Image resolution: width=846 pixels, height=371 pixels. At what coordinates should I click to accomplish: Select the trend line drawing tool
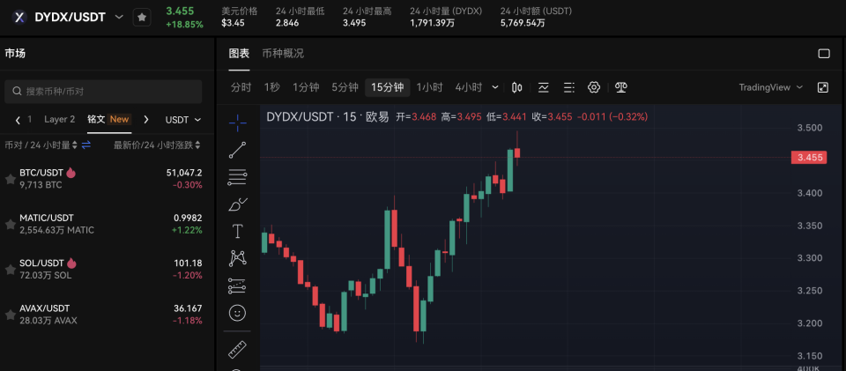[x=237, y=150]
